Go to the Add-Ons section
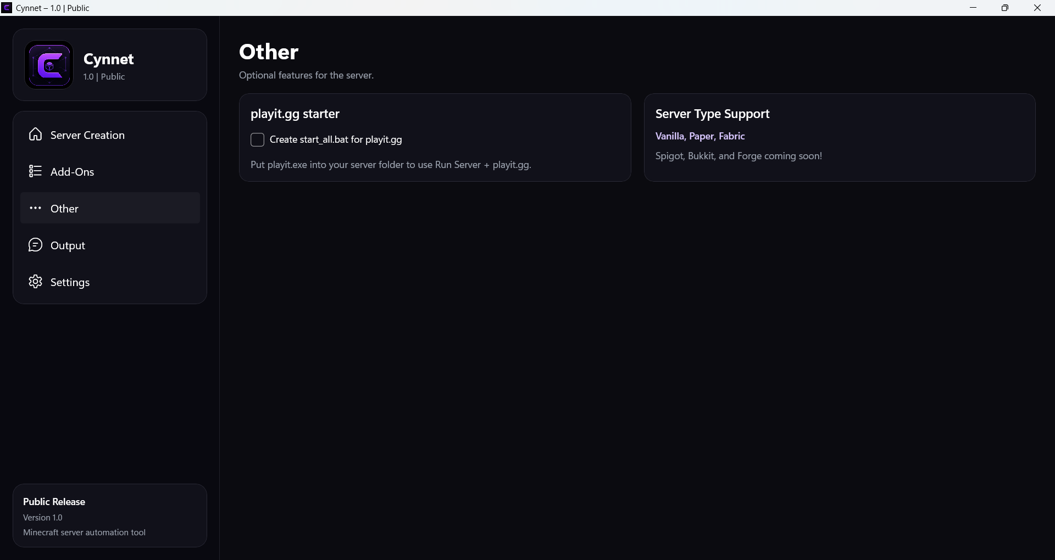Screen dimensions: 1055x560 (x=110, y=171)
